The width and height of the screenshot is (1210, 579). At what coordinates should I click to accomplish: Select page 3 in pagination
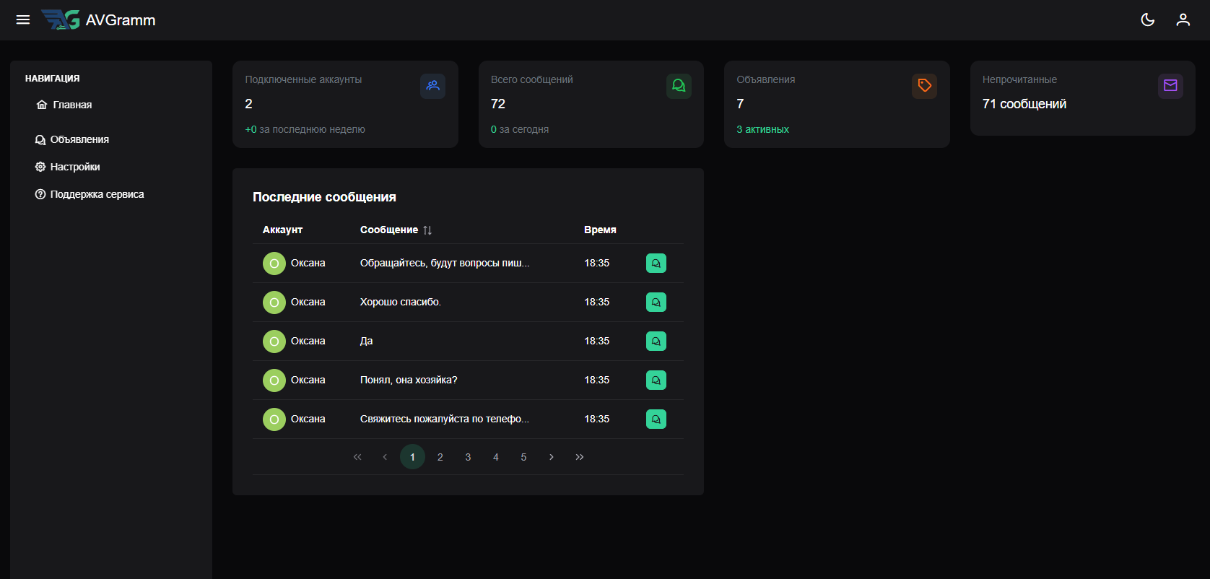tap(468, 457)
